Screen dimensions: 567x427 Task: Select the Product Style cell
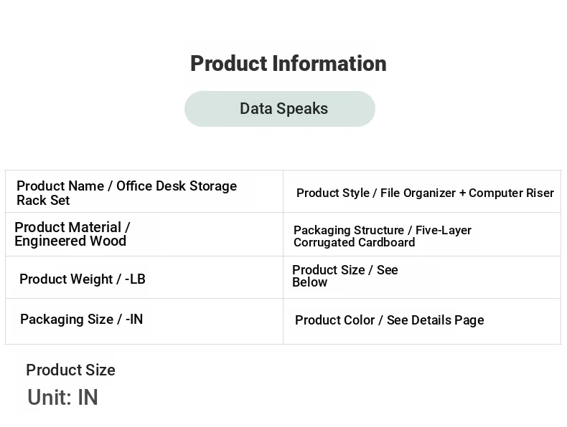pos(422,191)
